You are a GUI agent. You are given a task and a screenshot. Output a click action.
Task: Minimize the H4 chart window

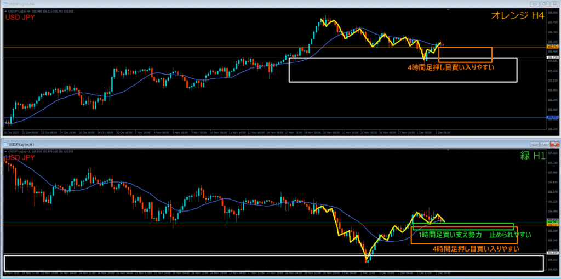535,4
